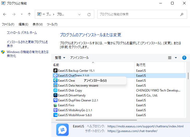Click the large ChatTrans icon in details pane
Image resolution: width=190 pixels, height=137 pixels.
click(62, 130)
